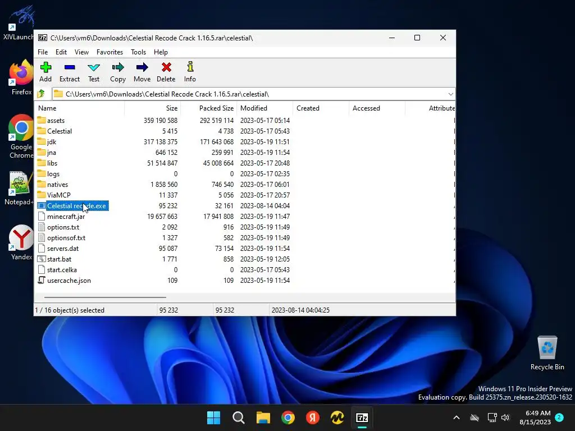The height and width of the screenshot is (431, 575).
Task: Open taskbar Search
Action: pos(238,418)
